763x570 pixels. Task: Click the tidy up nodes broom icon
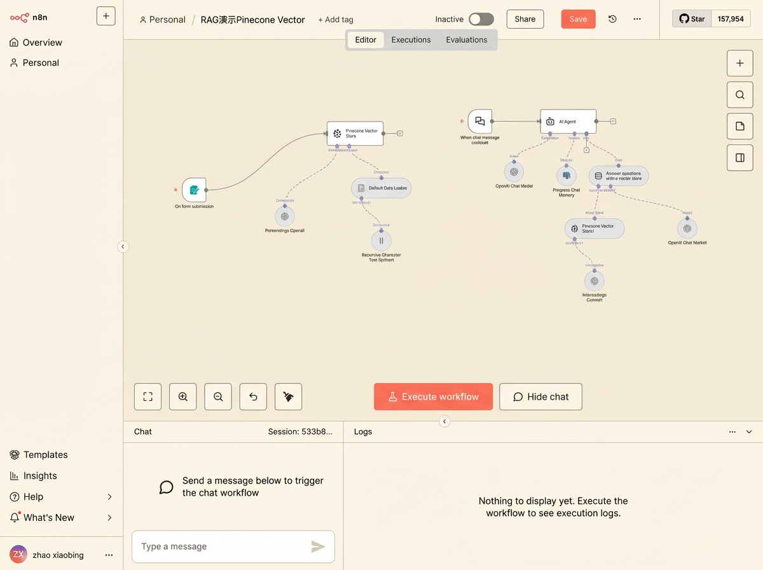click(x=288, y=397)
